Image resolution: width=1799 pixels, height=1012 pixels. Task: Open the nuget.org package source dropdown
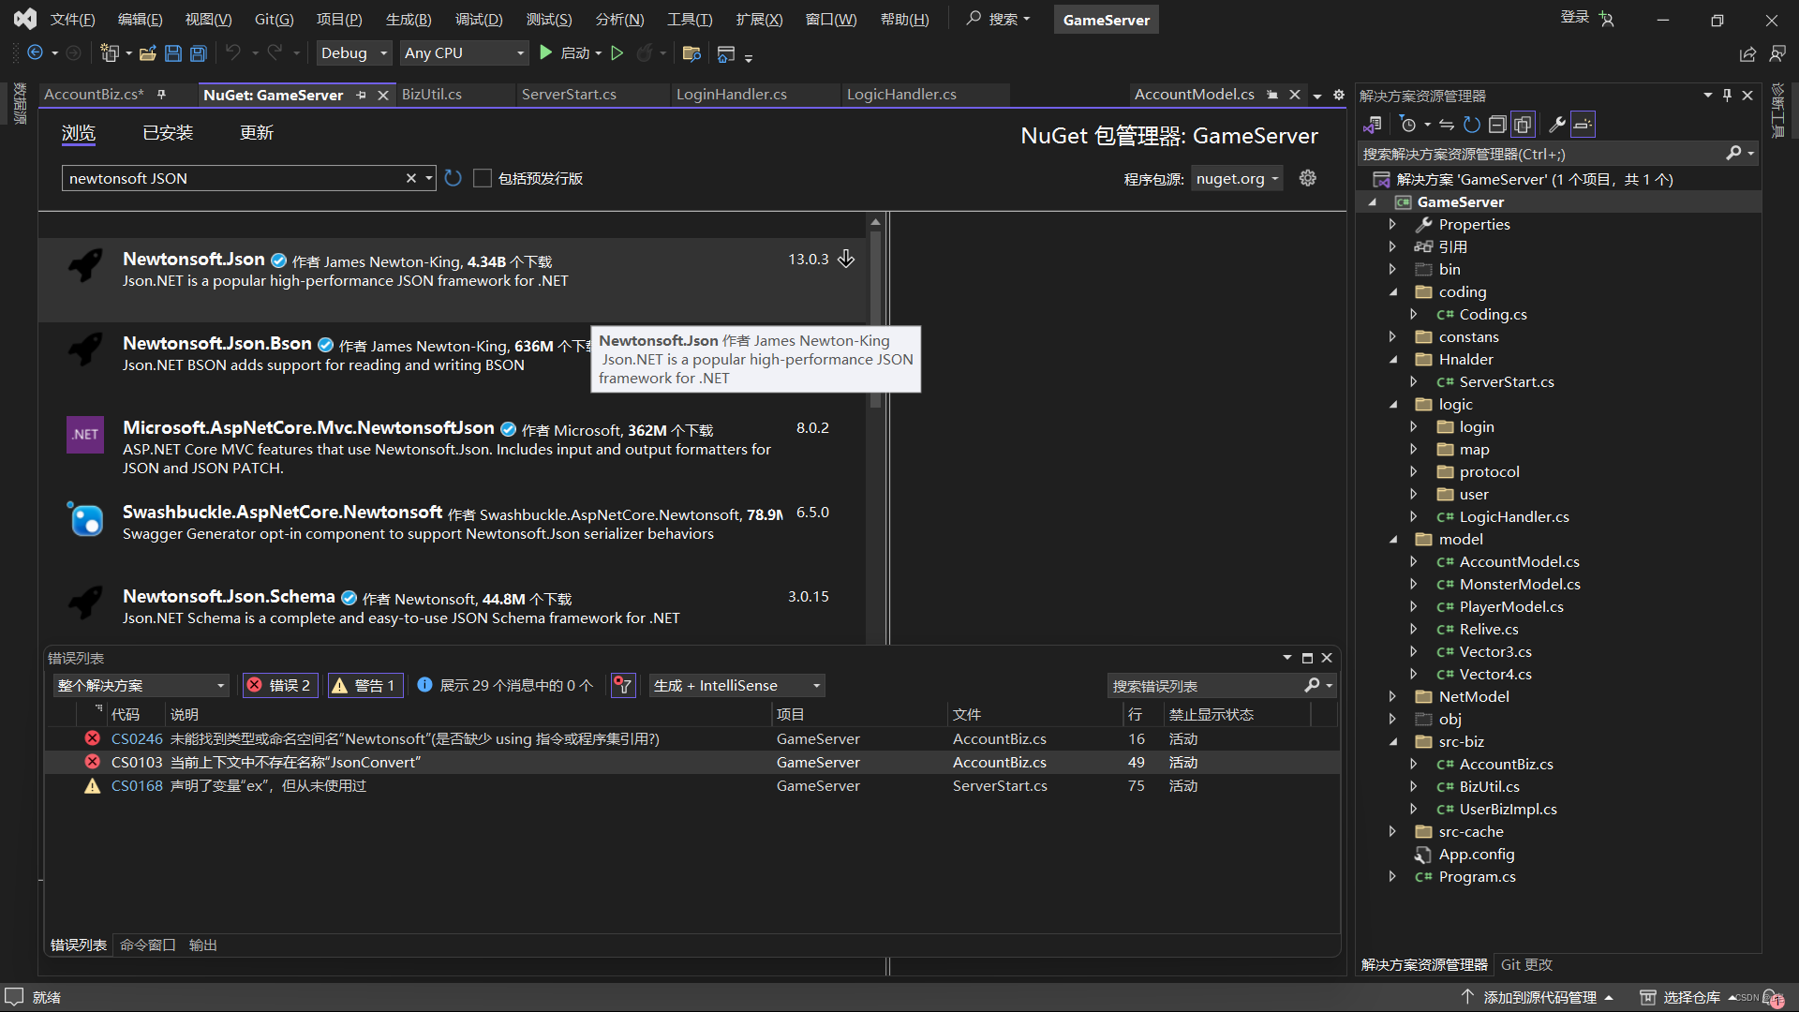pyautogui.click(x=1237, y=178)
